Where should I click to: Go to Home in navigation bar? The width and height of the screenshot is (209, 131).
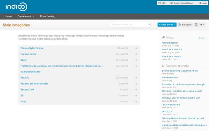coord(9,16)
